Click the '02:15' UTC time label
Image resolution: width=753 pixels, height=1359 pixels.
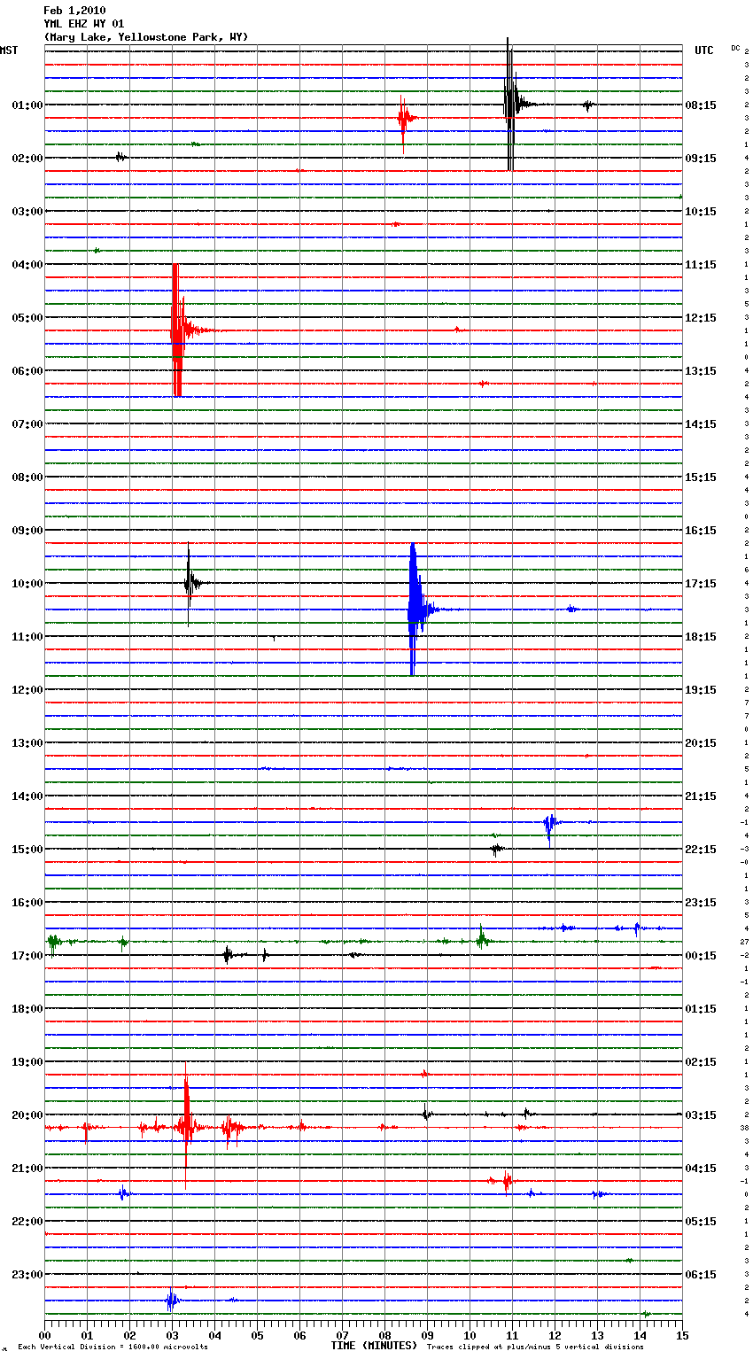point(701,1061)
